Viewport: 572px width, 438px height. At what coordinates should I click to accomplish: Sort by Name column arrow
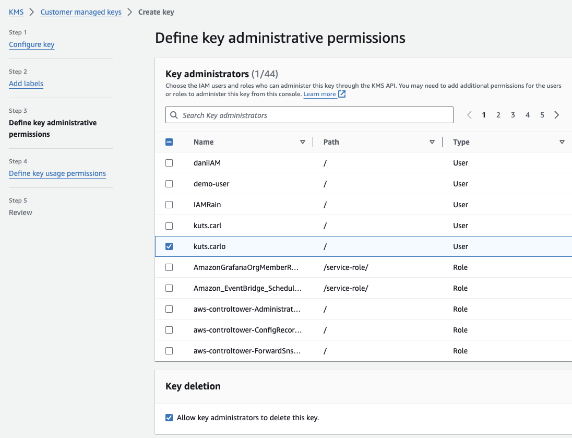coord(303,142)
